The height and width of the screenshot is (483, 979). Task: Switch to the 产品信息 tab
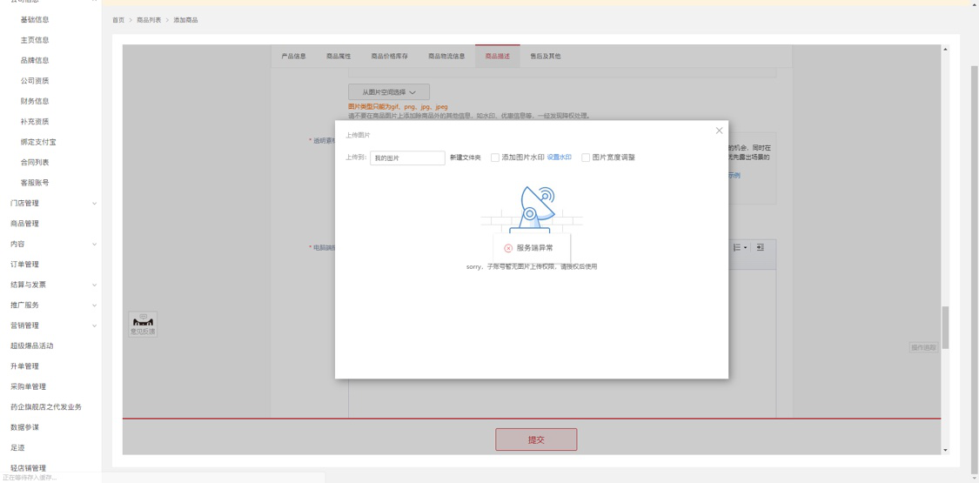point(293,57)
